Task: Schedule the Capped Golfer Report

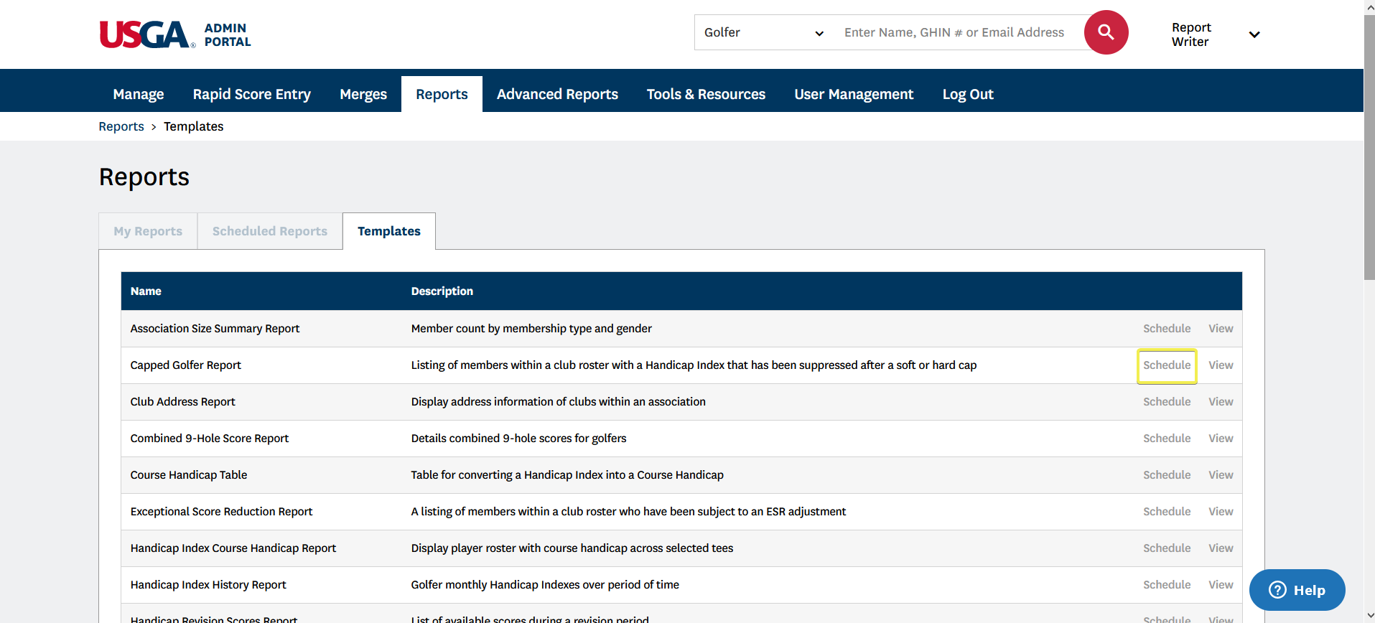Action: pyautogui.click(x=1167, y=365)
